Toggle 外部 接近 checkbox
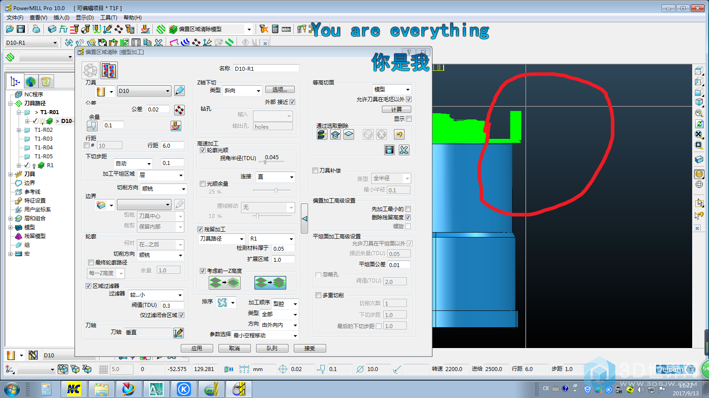The image size is (709, 398). click(292, 102)
